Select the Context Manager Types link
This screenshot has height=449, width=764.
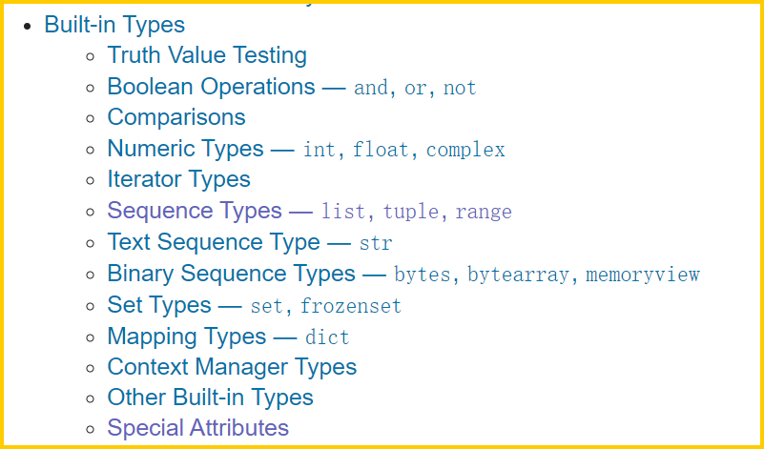point(232,367)
